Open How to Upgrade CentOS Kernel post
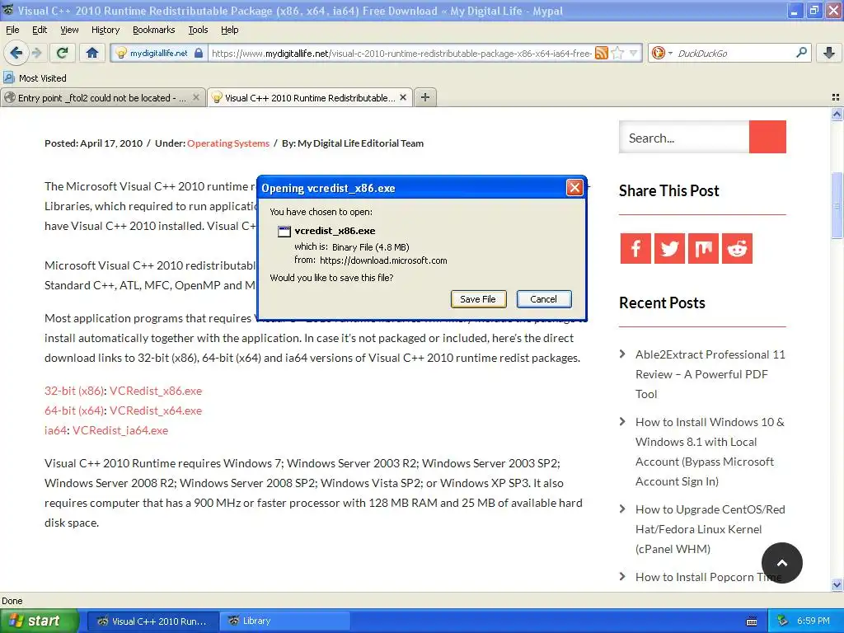This screenshot has height=633, width=844. [710, 529]
